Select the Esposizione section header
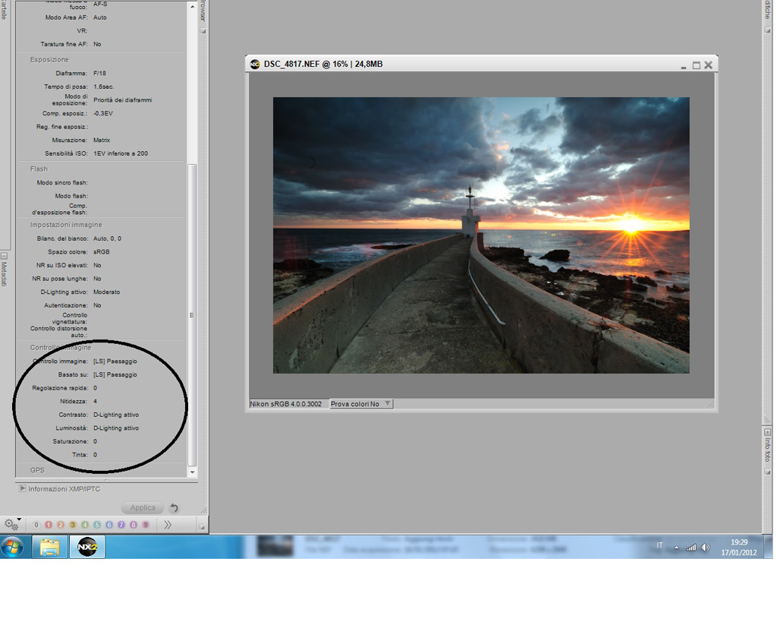Image resolution: width=777 pixels, height=622 pixels. (x=49, y=59)
